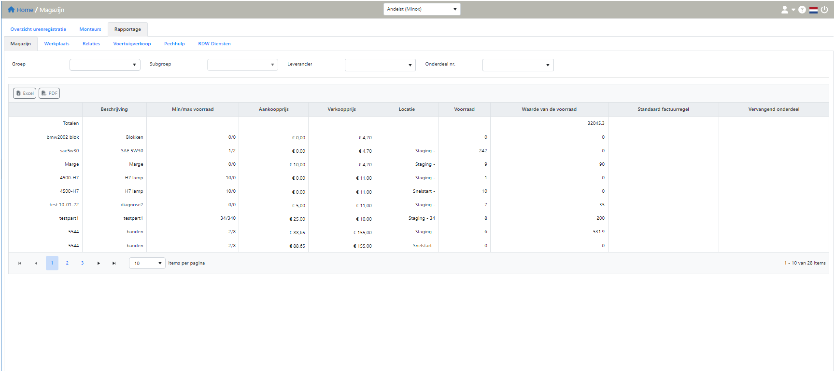Viewport: 835px width, 372px height.
Task: Change items per pagina dropdown
Action: tap(147, 263)
